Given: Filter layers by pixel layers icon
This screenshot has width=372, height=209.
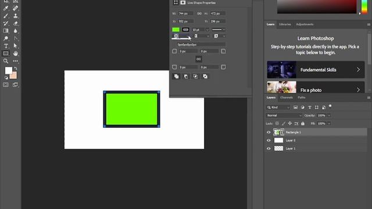Looking at the screenshot, I should pyautogui.click(x=295, y=107).
